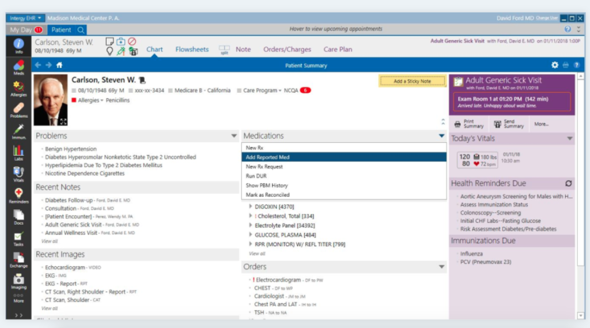590x328 pixels.
Task: Expand the GLUCOSE, PLASMA [484] row
Action: 250,235
